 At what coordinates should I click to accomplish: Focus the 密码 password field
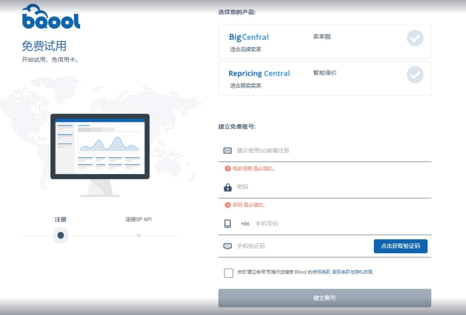click(x=325, y=187)
